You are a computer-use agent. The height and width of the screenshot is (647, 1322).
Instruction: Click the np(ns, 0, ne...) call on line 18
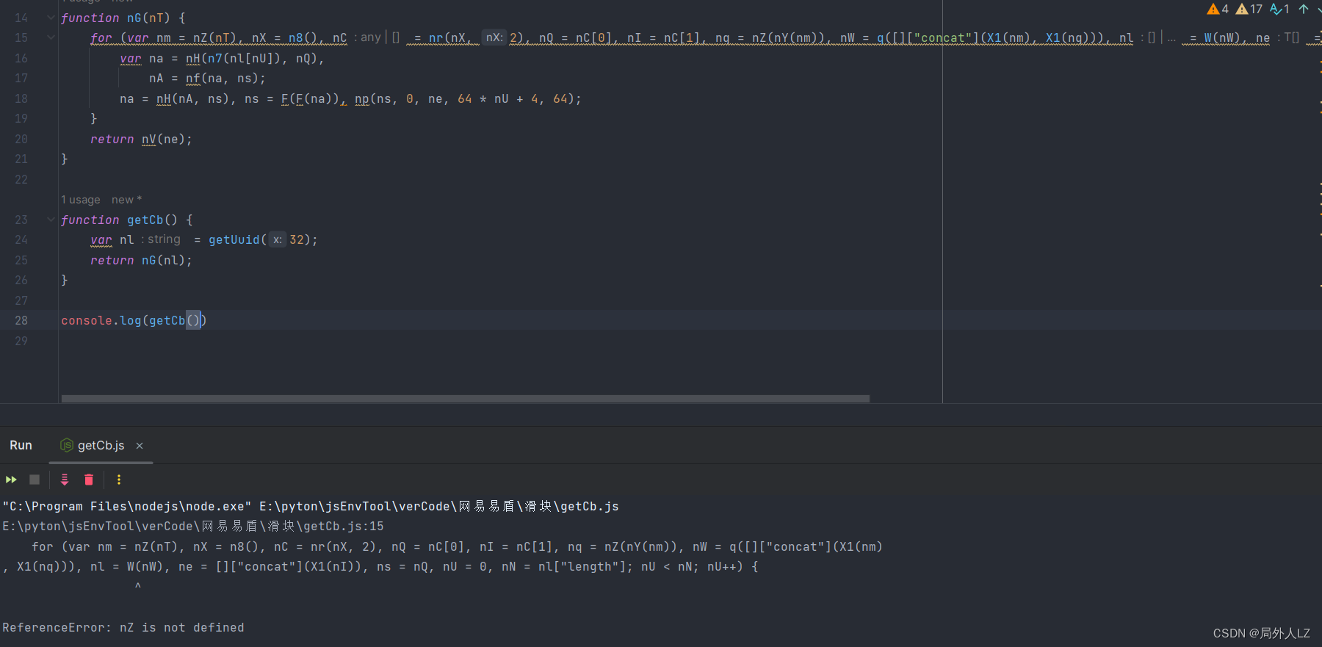pos(468,98)
